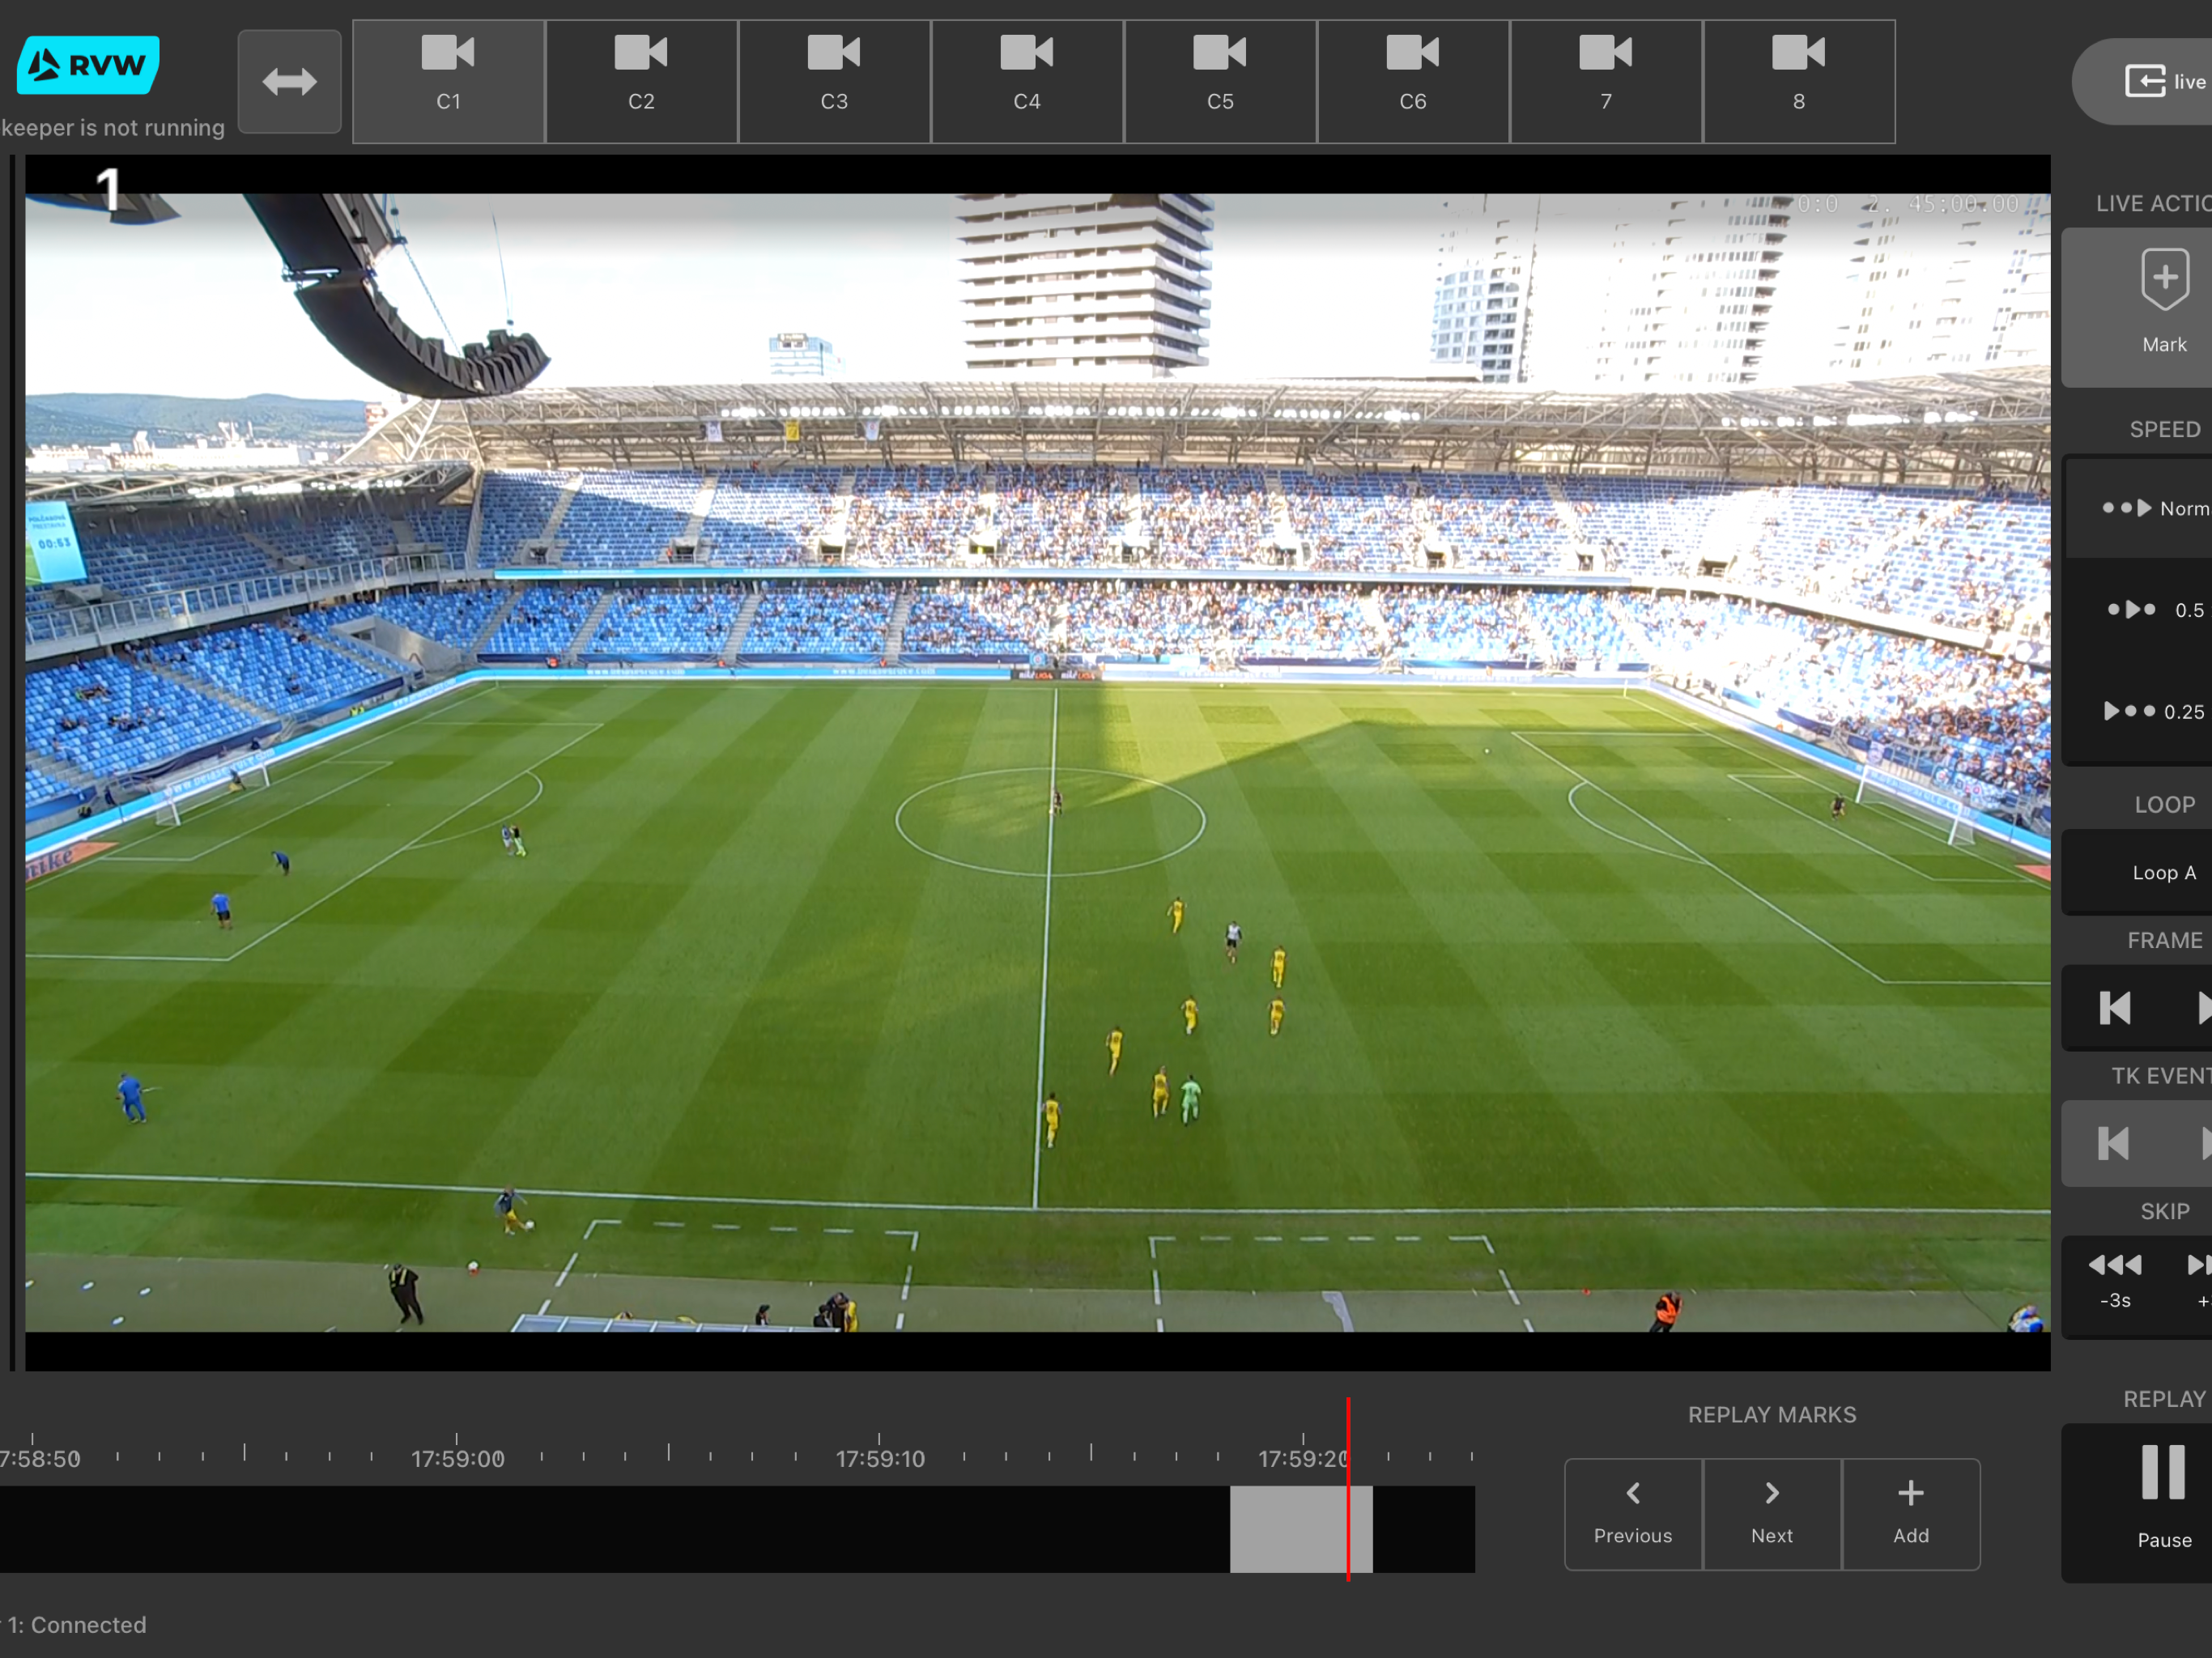Click the video timecode overlay 45:00.00

tap(1963, 205)
